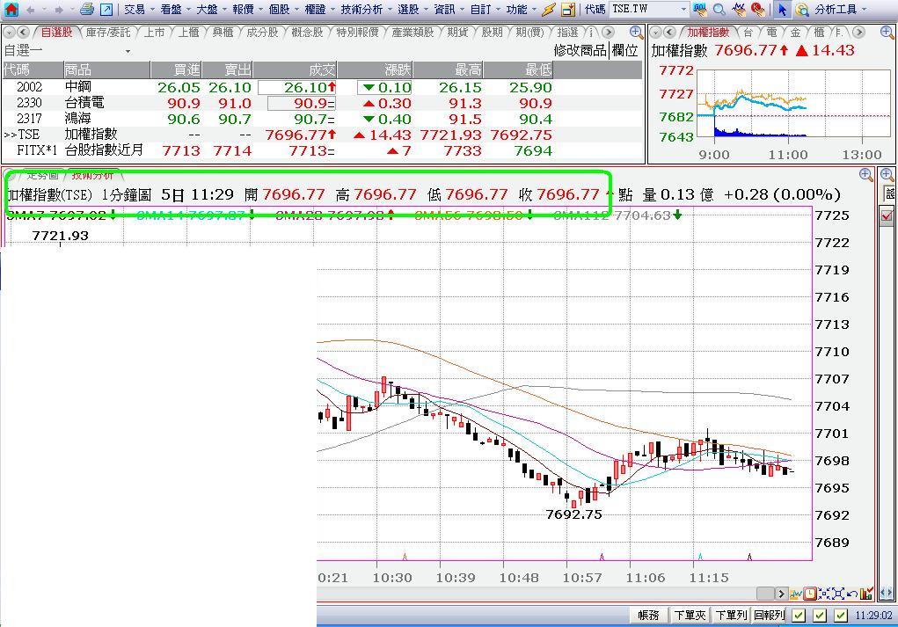
Task: Click the magnifier icon before 分析工具
Action: click(x=802, y=9)
